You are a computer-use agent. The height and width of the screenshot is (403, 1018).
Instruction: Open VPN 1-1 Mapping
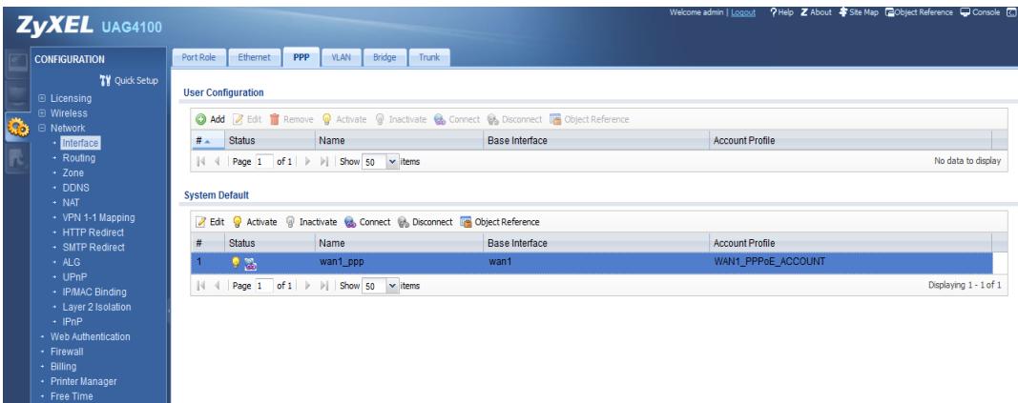98,218
